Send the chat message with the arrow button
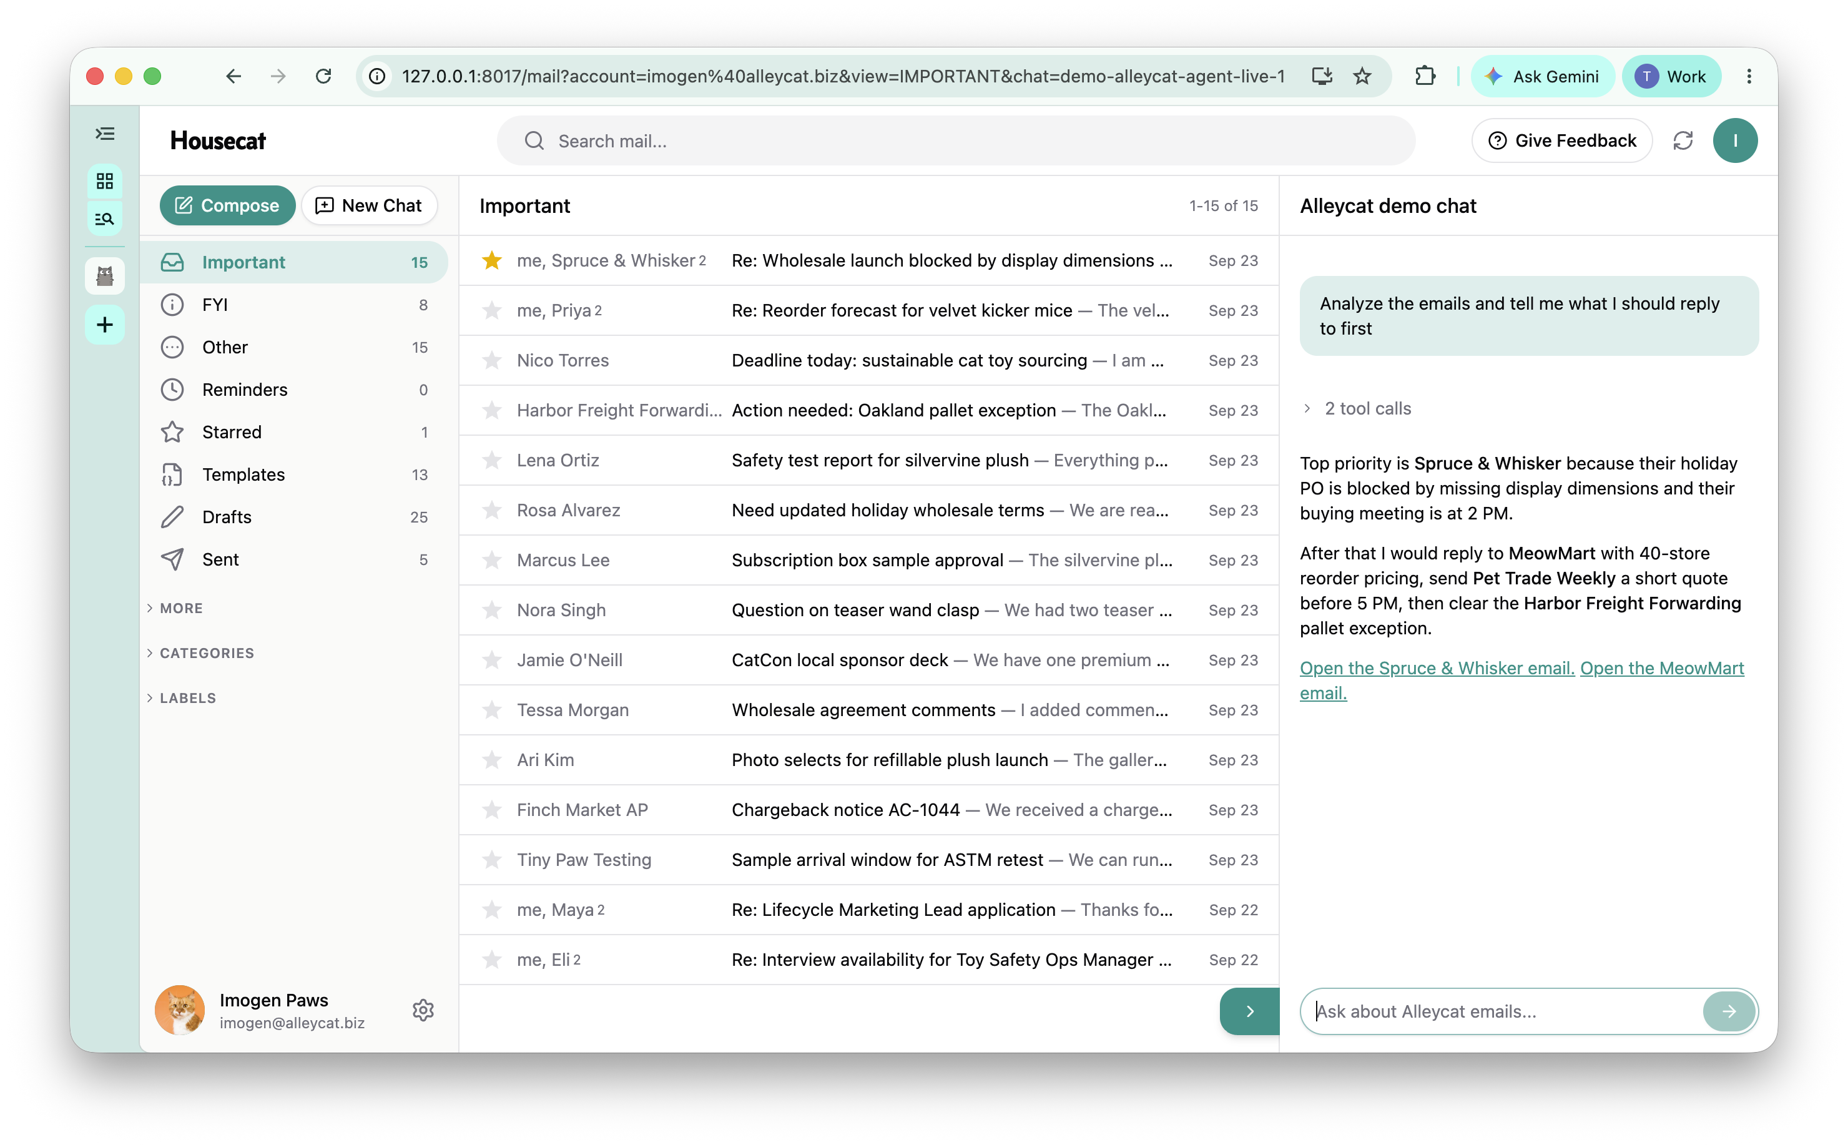Screen dimensions: 1848x1145 1728,1011
